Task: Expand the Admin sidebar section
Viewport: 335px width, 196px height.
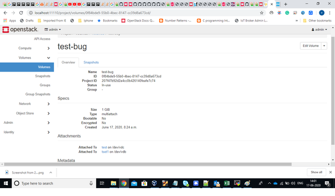Action: (49, 123)
